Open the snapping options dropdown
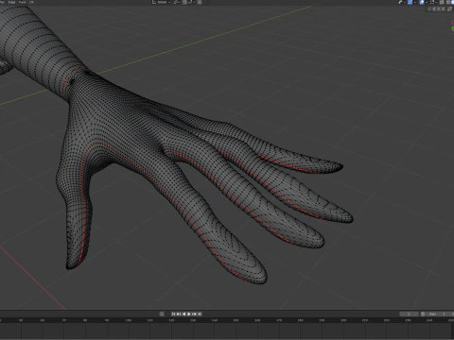Image resolution: width=454 pixels, height=340 pixels. point(191,2)
